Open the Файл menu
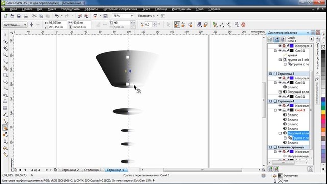 (13, 9)
